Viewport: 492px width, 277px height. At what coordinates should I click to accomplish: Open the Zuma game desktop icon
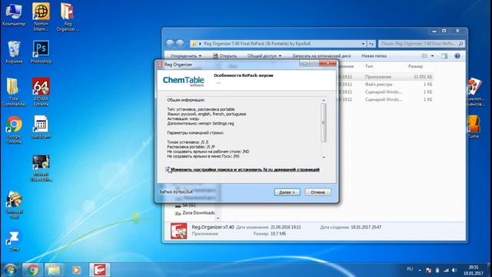pyautogui.click(x=474, y=127)
